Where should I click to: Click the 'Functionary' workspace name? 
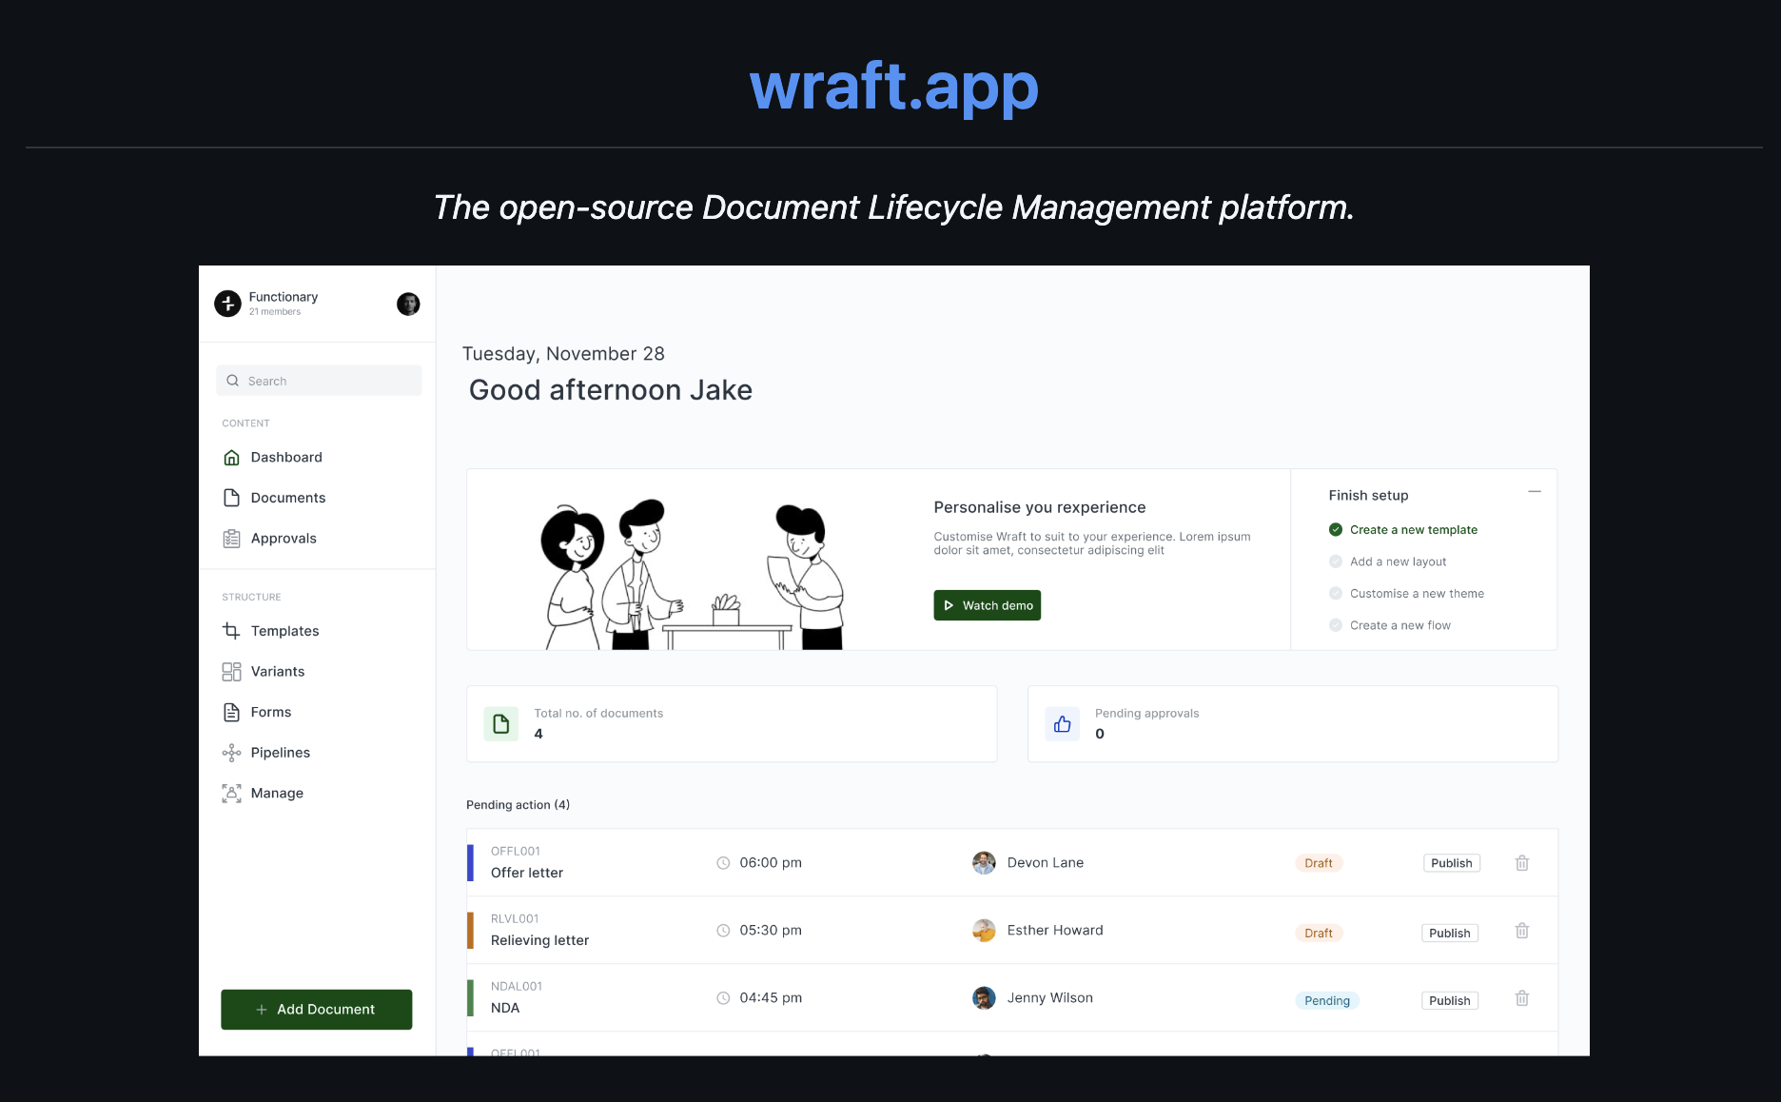[x=284, y=297]
